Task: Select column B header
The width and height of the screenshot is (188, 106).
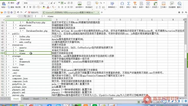Action: (x=57, y=20)
